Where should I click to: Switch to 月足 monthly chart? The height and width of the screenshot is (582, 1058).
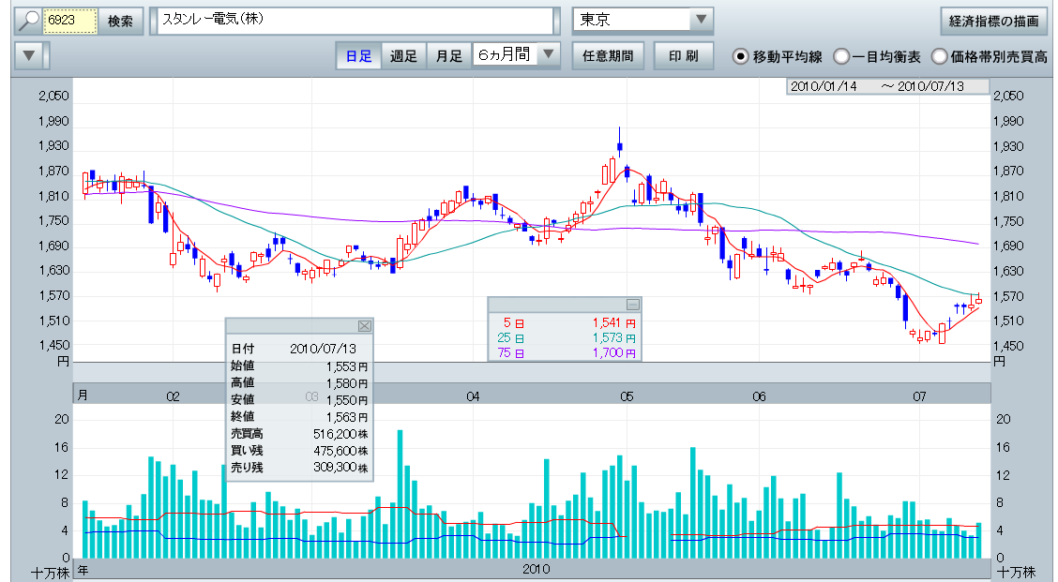pos(448,56)
